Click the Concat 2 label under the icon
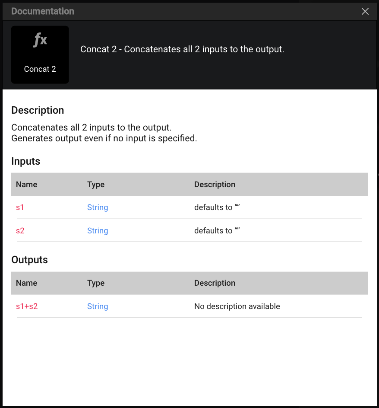 (40, 69)
